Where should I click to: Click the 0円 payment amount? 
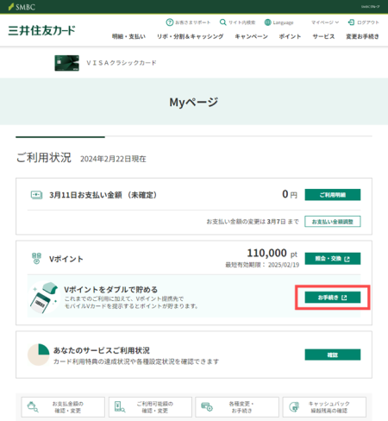pyautogui.click(x=290, y=194)
